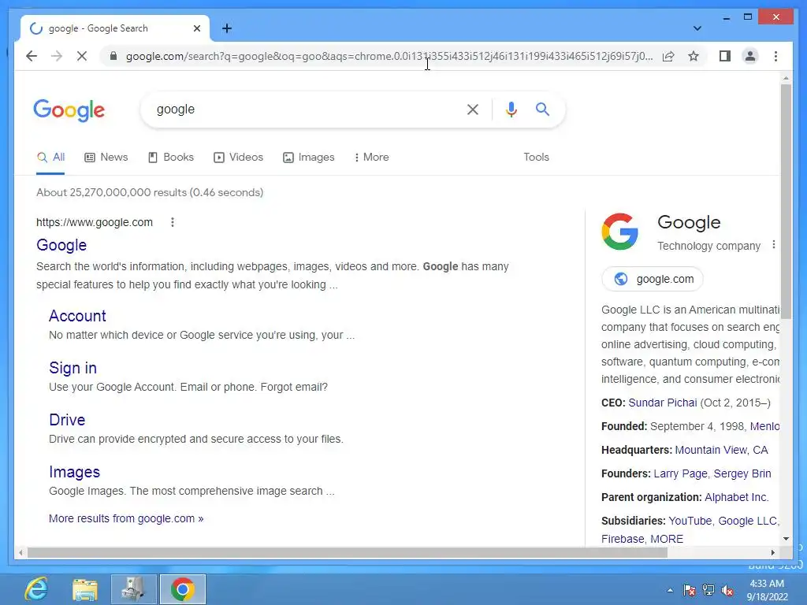
Task: Click the vertical scrollbar thumb
Action: coord(786,201)
